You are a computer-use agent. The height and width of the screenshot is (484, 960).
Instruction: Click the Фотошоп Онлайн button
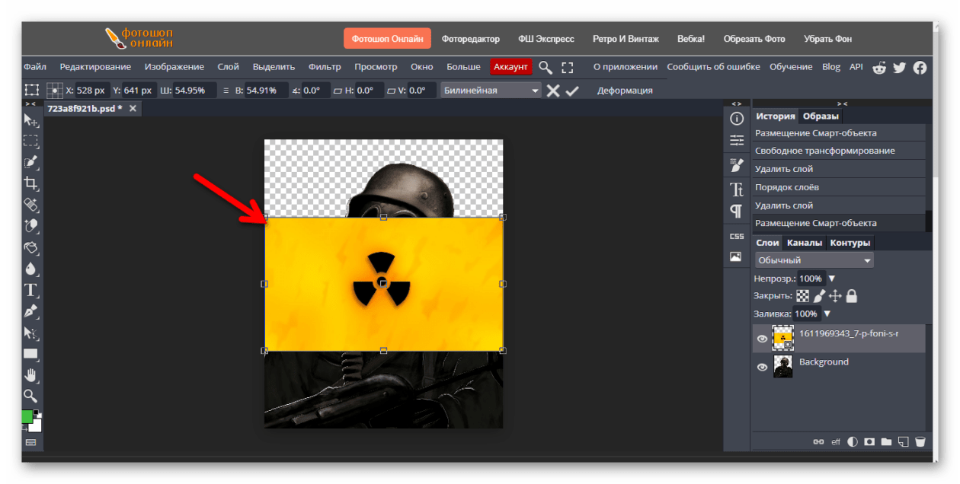pyautogui.click(x=387, y=39)
